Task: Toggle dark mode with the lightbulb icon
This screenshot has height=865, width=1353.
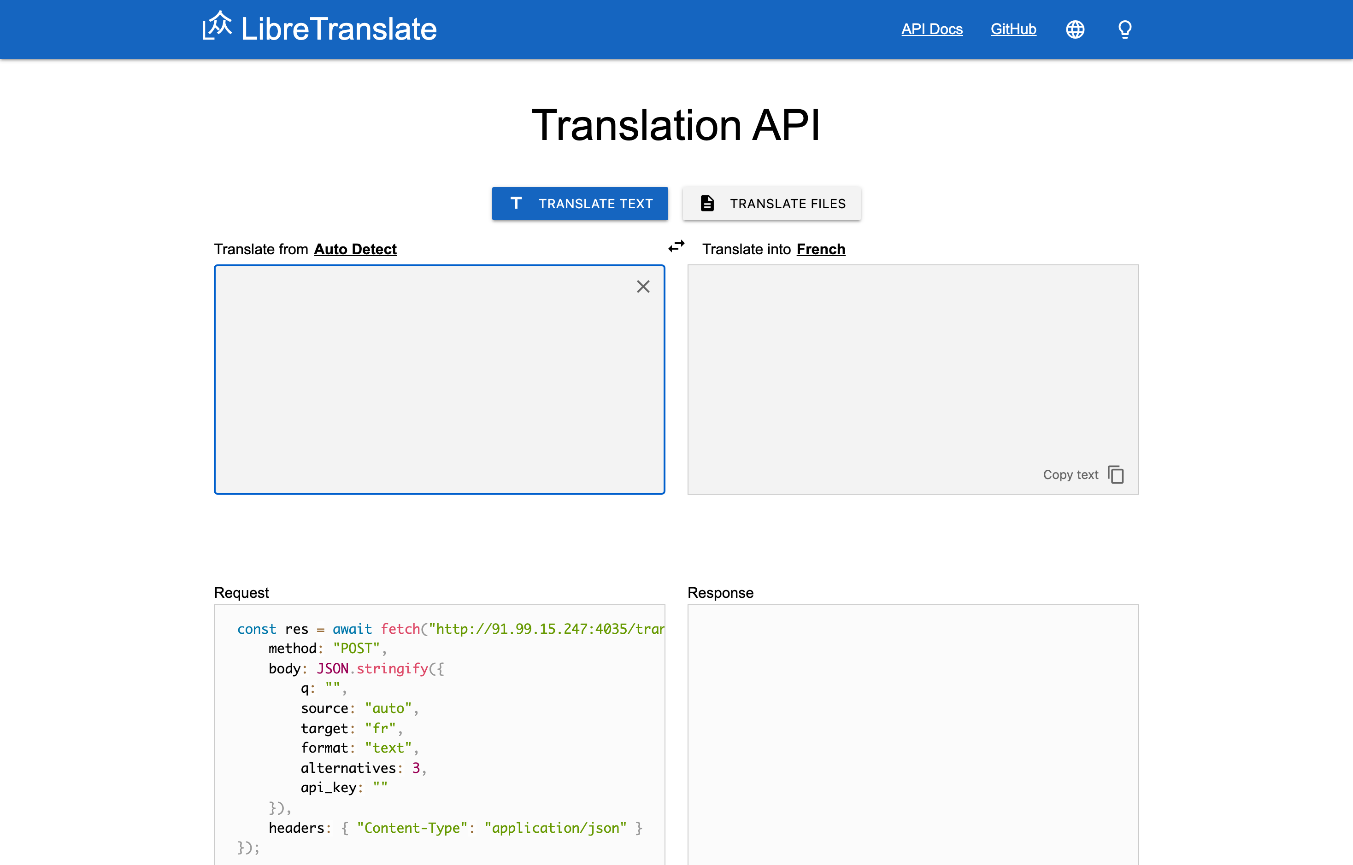Action: [x=1125, y=29]
